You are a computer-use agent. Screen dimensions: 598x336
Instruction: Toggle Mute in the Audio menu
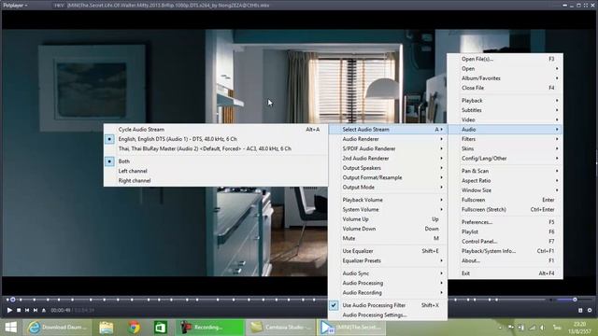(x=388, y=239)
